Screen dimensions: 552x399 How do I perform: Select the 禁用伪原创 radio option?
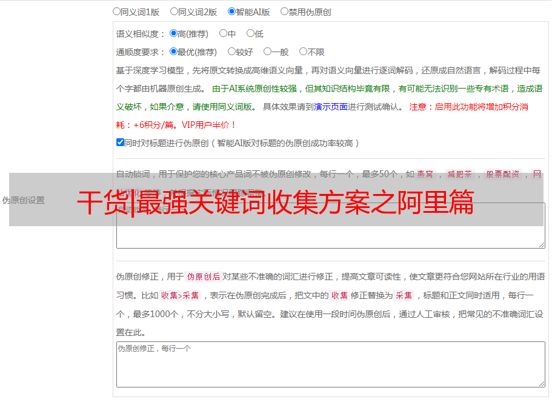284,12
